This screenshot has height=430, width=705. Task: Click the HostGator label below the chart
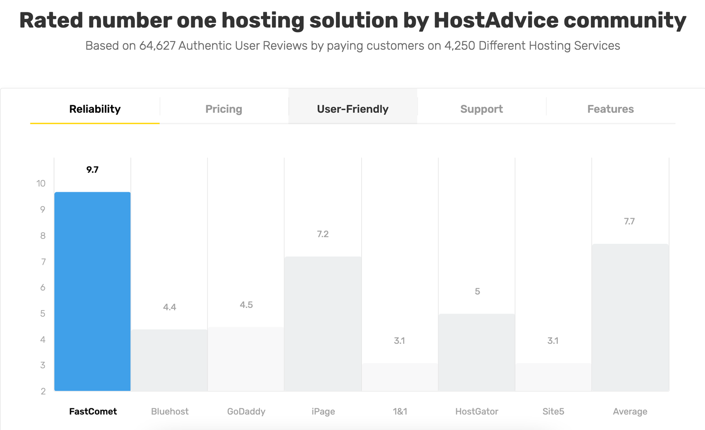click(476, 411)
